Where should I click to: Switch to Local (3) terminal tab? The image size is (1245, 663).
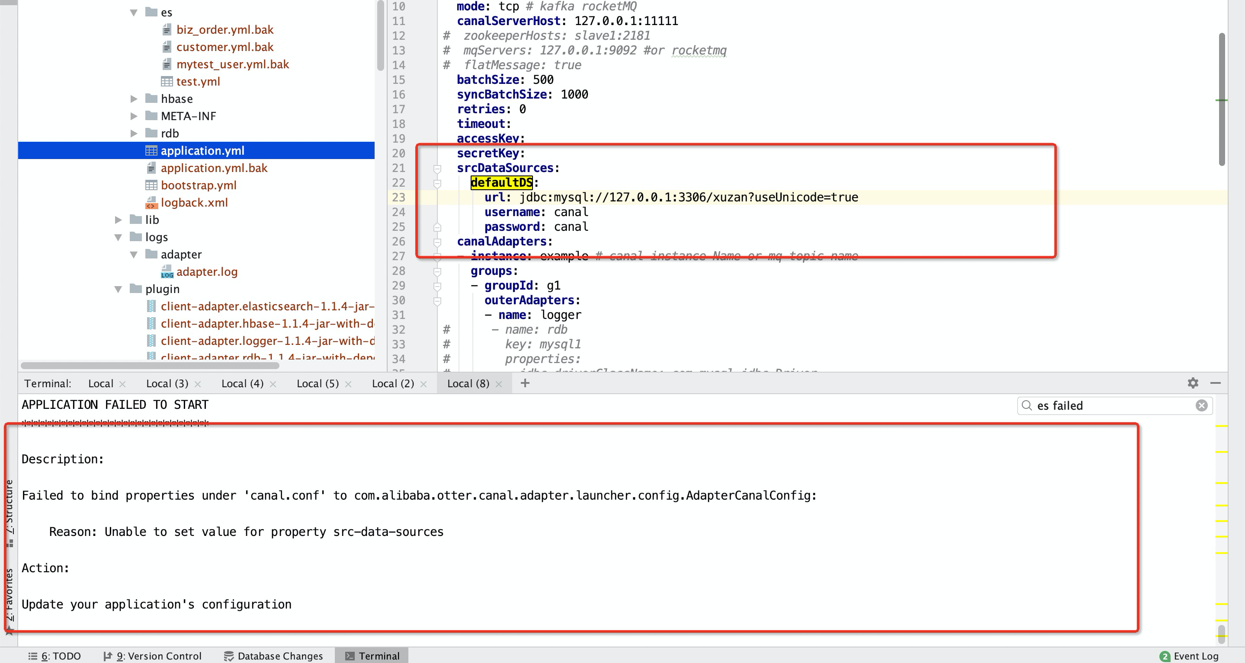[167, 384]
